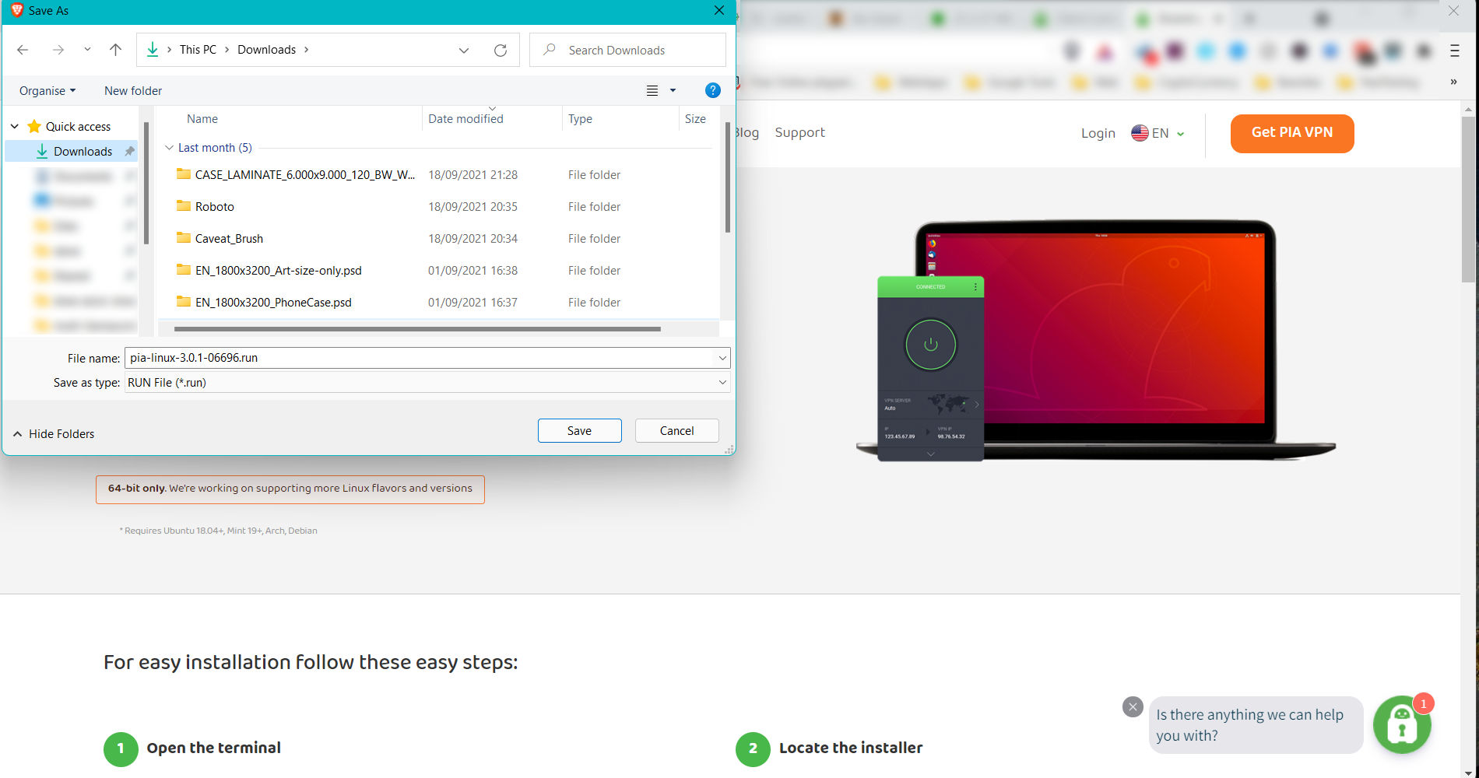Go forward using the dialog's forward arrow
This screenshot has width=1479, height=778.
58,50
